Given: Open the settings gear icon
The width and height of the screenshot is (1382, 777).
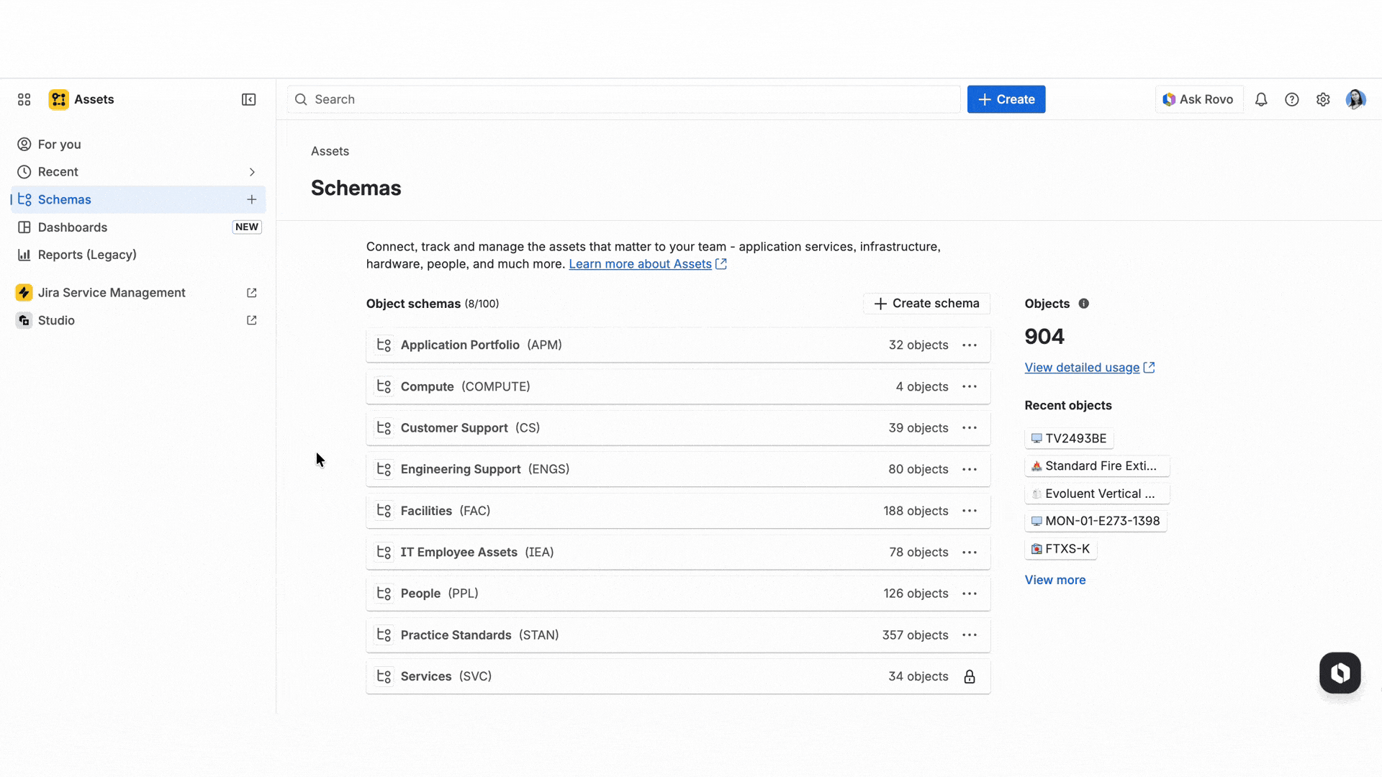Looking at the screenshot, I should pyautogui.click(x=1323, y=99).
